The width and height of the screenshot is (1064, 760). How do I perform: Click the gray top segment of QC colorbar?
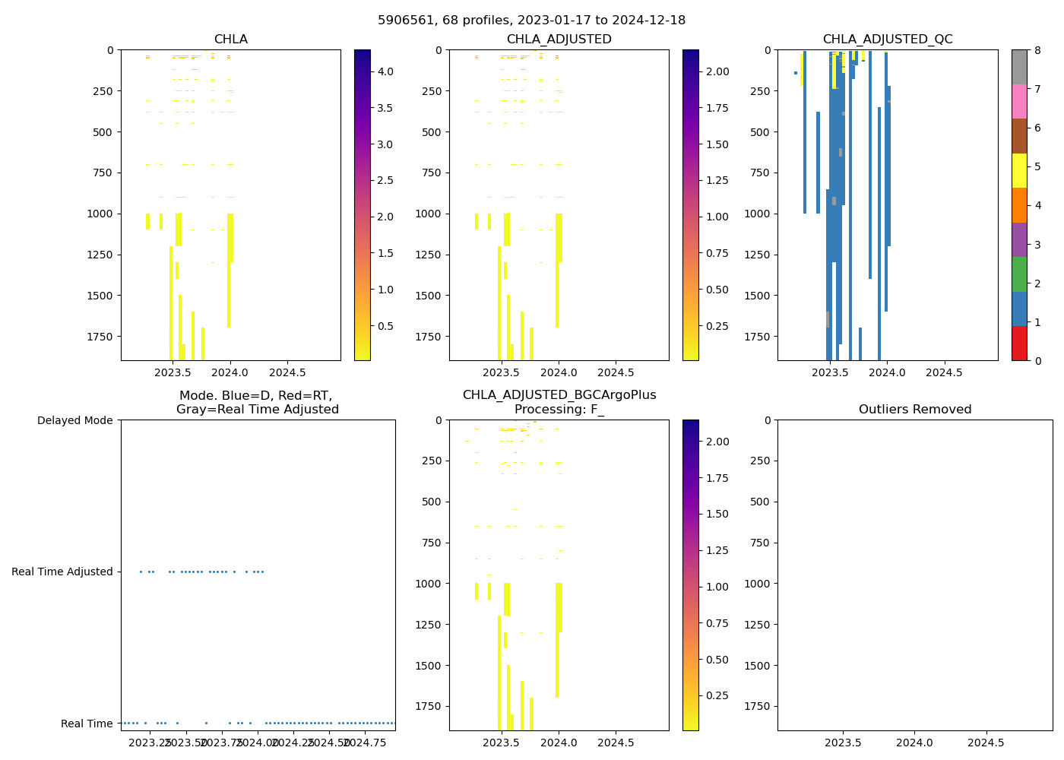(x=1019, y=67)
